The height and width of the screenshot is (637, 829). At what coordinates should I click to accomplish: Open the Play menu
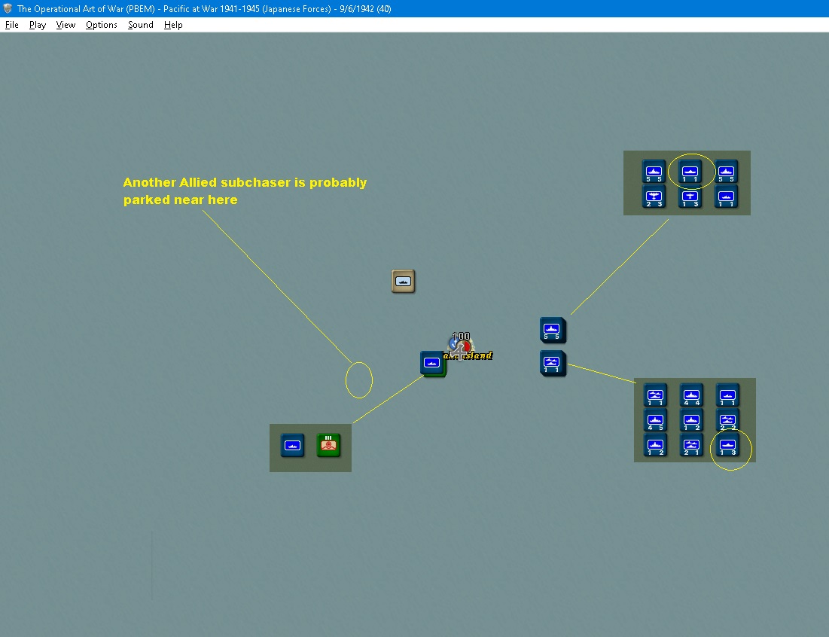tap(37, 25)
